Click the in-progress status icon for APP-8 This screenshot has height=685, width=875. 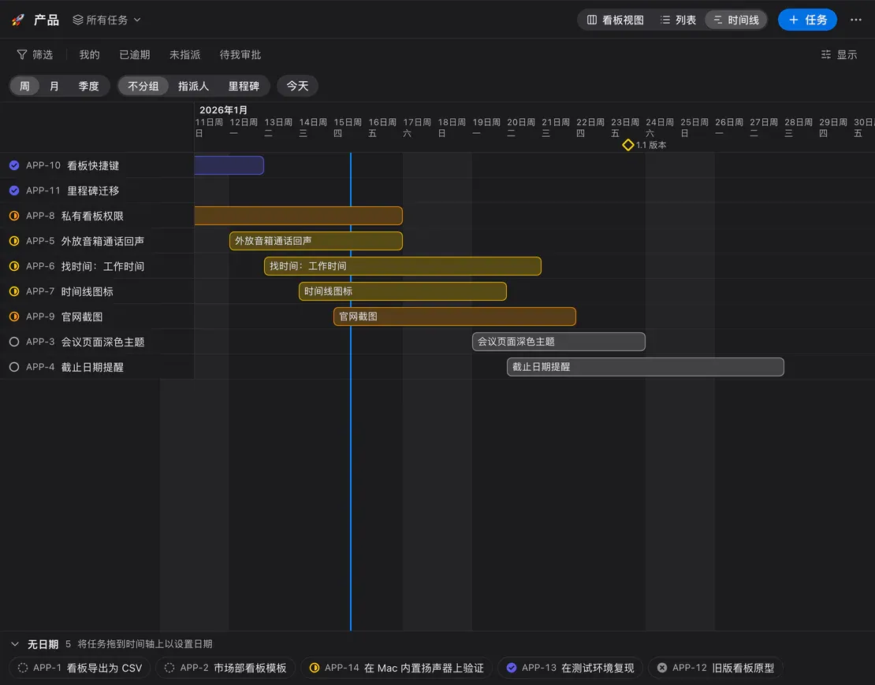[14, 216]
